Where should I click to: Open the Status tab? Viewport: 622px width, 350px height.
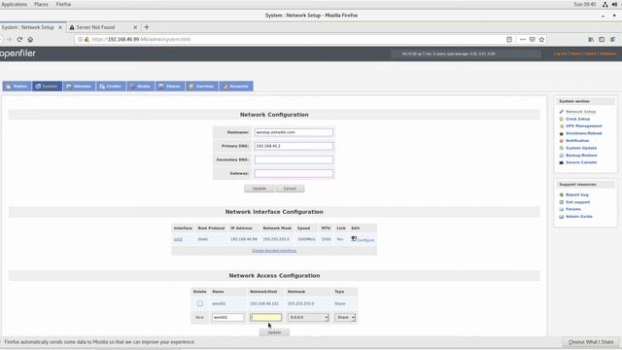pos(17,87)
